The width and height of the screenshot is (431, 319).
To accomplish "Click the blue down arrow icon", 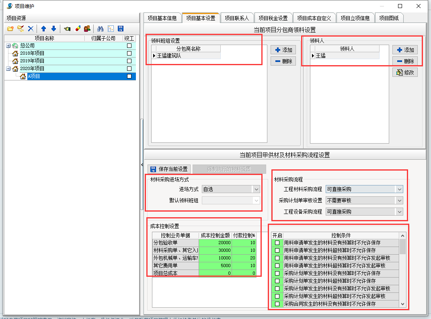I will 53,29.
